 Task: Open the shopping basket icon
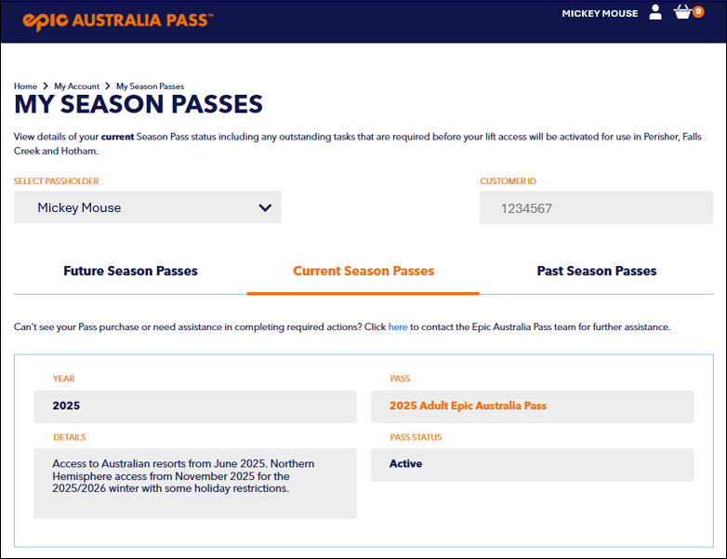683,13
